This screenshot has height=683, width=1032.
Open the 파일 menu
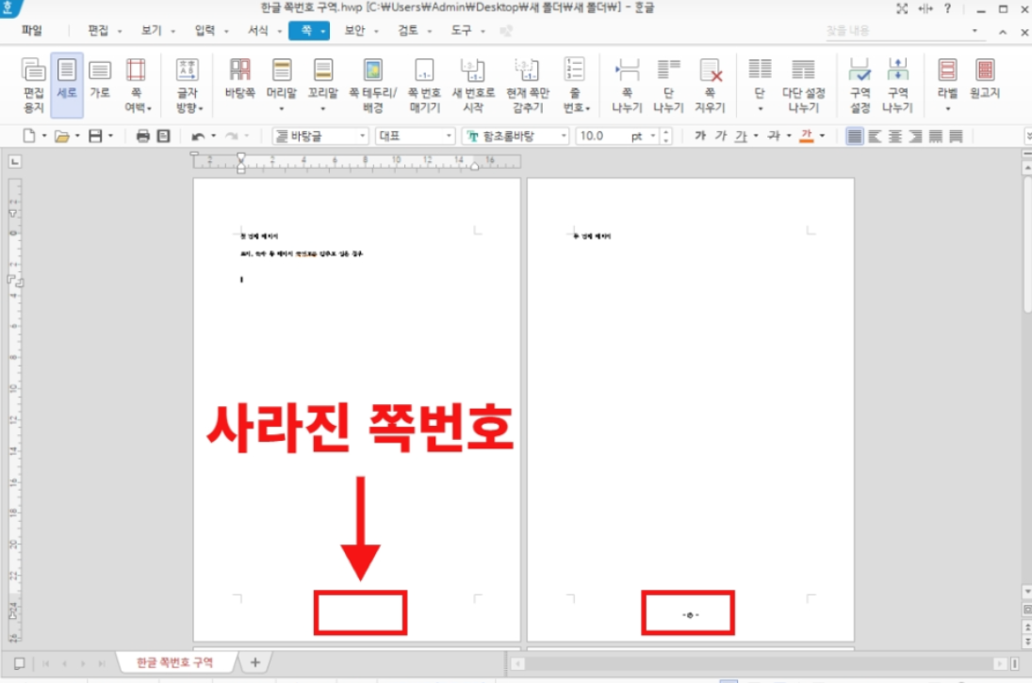pos(32,31)
